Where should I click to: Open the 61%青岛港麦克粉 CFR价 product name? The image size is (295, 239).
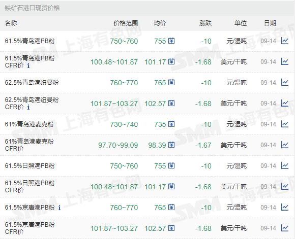tap(29, 145)
